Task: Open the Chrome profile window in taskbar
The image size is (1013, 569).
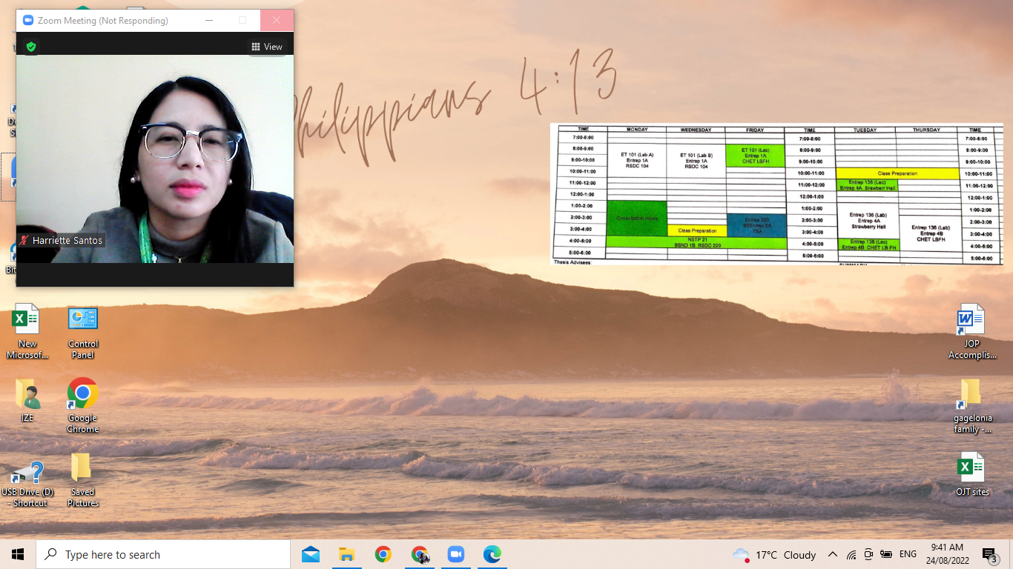Action: tap(419, 554)
